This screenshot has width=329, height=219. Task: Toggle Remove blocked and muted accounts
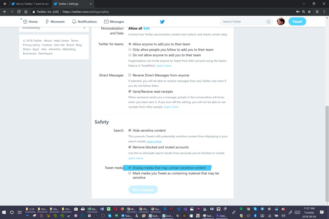coord(130,147)
